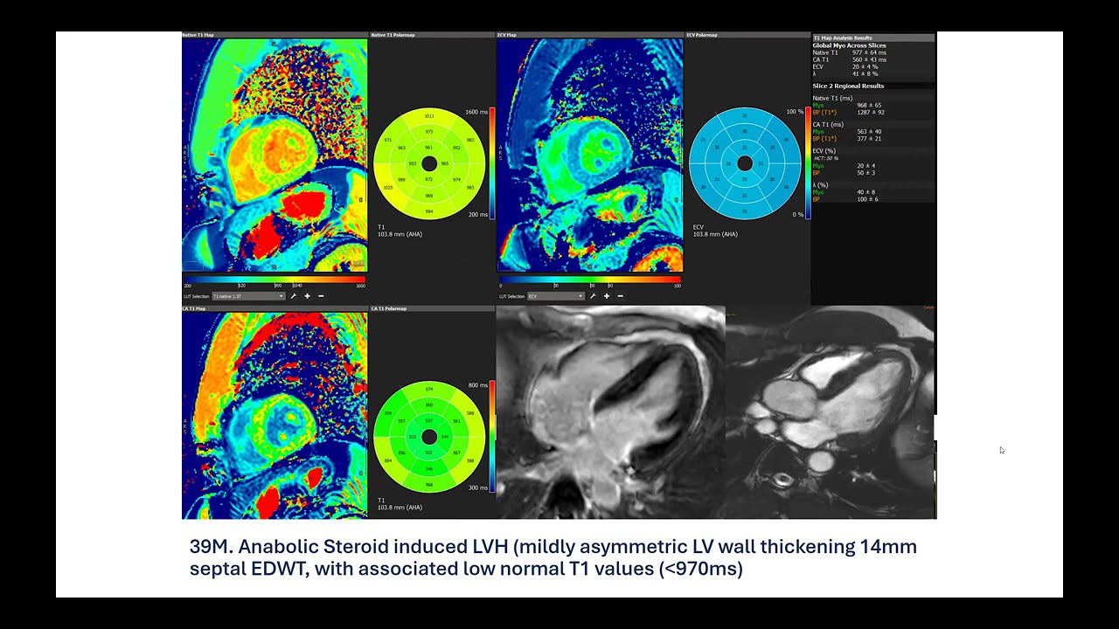Select the CA T1 Polarmap panel header
This screenshot has width=1119, height=629.
tap(432, 308)
